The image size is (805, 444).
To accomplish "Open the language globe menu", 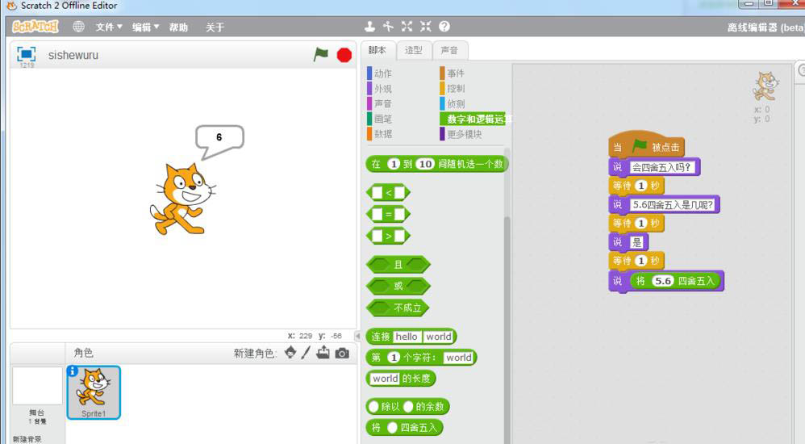I will click(x=78, y=26).
